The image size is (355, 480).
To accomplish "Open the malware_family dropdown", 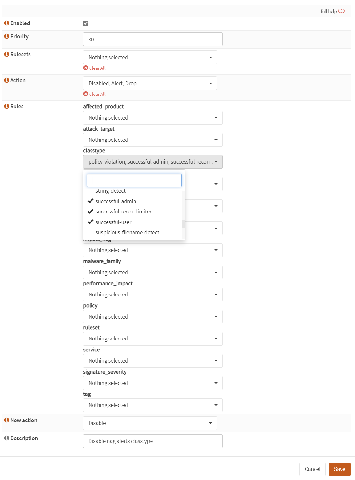I will point(152,272).
